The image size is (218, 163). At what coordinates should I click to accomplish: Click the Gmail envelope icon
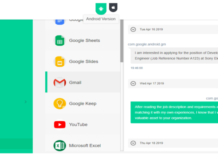pos(60,83)
